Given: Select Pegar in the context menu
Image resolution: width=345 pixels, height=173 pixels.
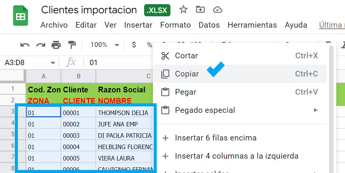Looking at the screenshot, I should click(x=240, y=92).
